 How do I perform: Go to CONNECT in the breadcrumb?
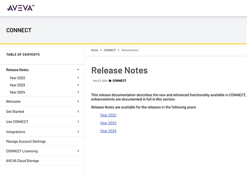(110, 50)
